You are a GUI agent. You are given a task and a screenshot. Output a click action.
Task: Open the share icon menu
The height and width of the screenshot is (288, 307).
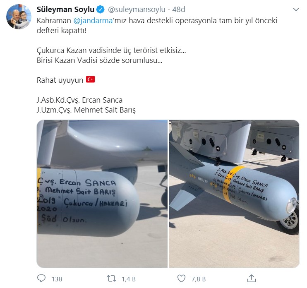(x=251, y=278)
